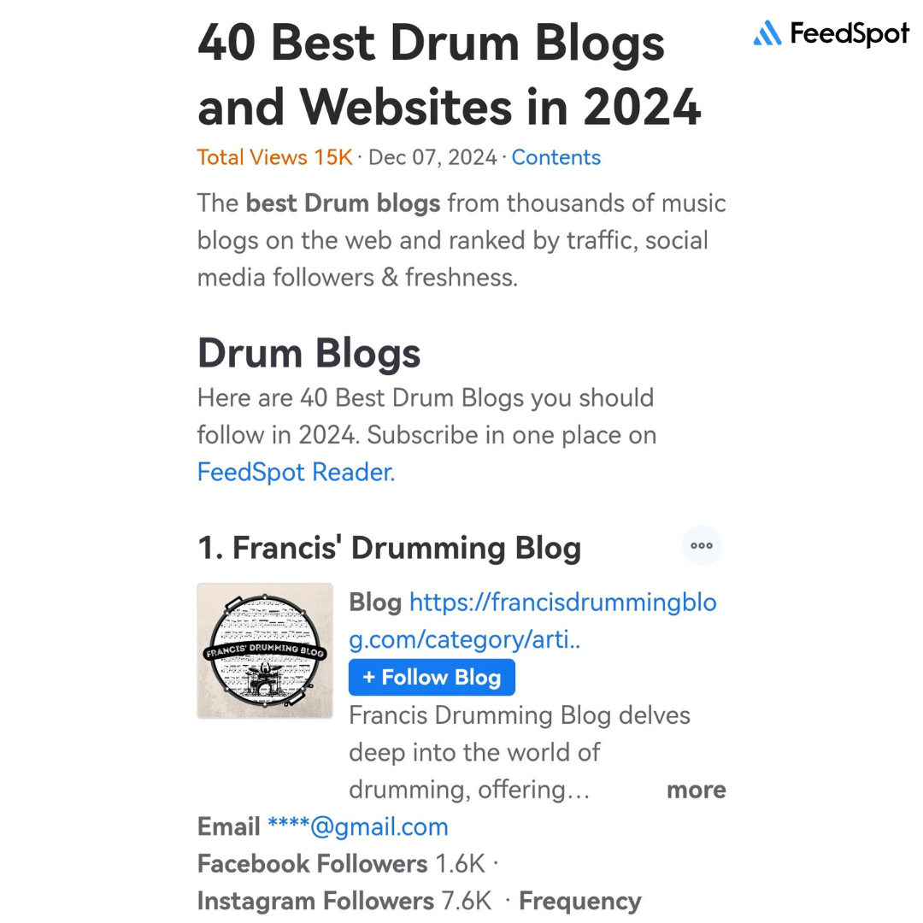
Task: Click the ****@gmail.com email link
Action: (357, 826)
